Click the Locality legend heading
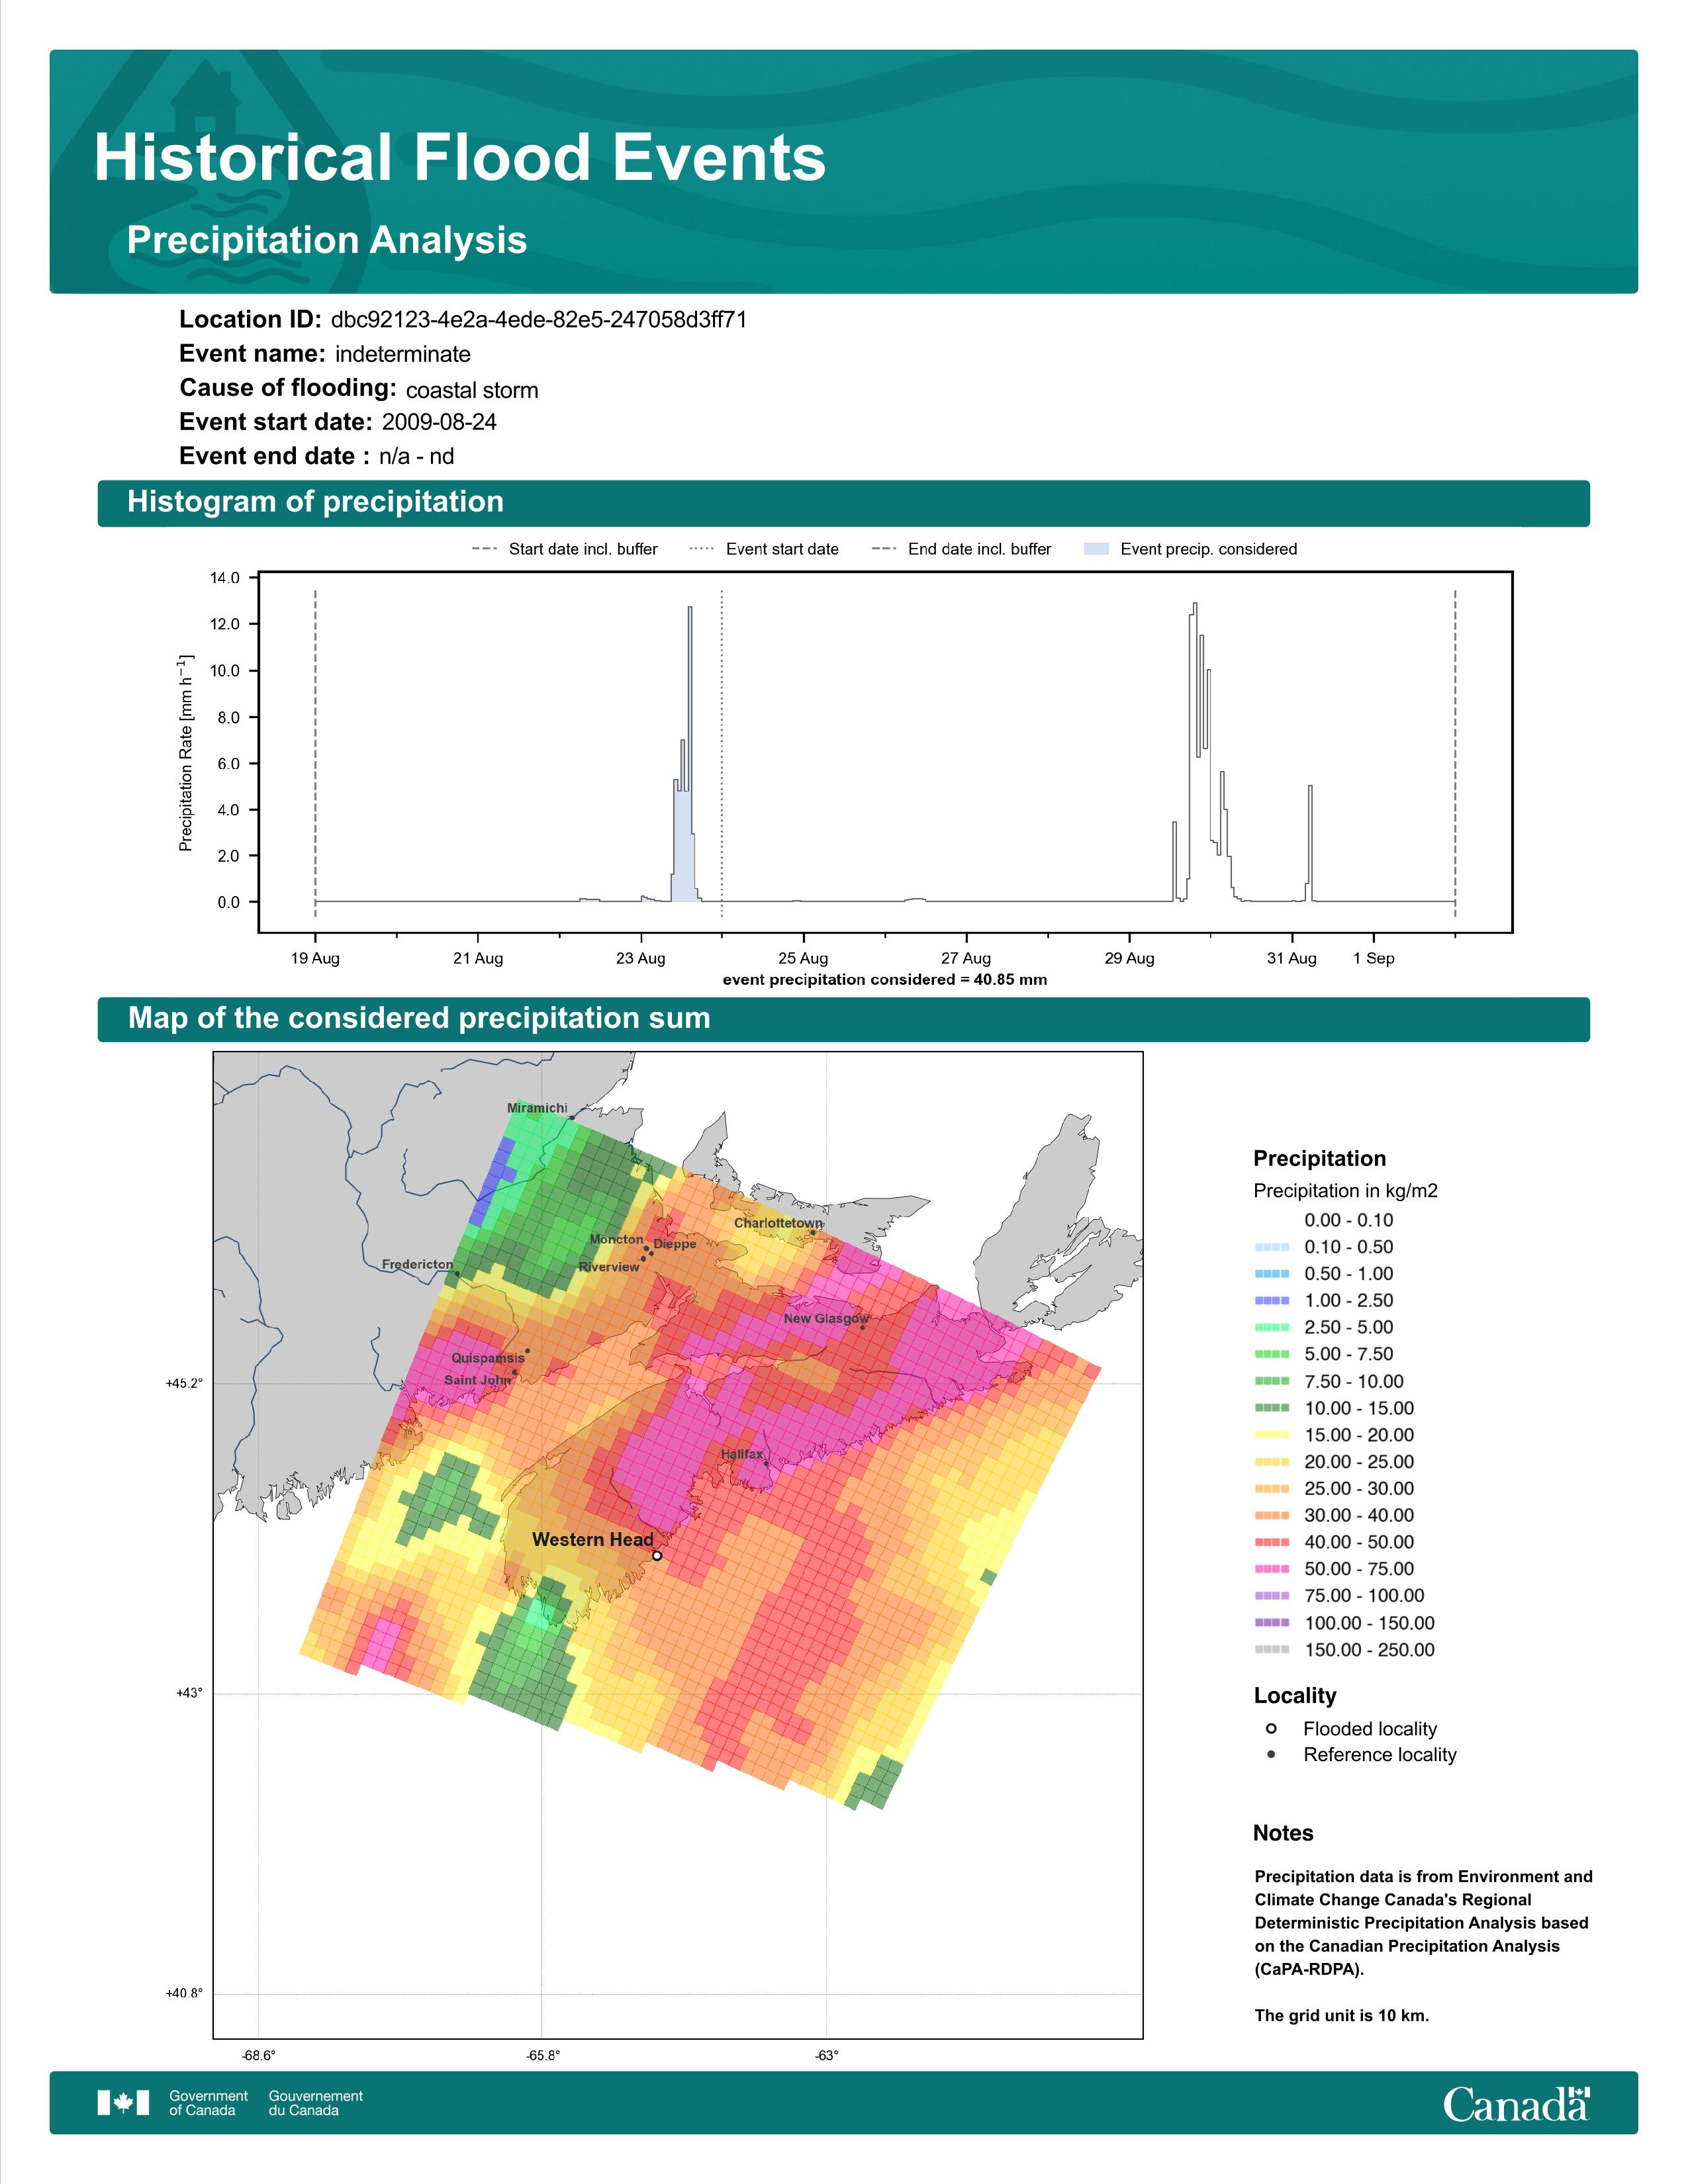Image resolution: width=1688 pixels, height=2184 pixels. coord(1295,1696)
